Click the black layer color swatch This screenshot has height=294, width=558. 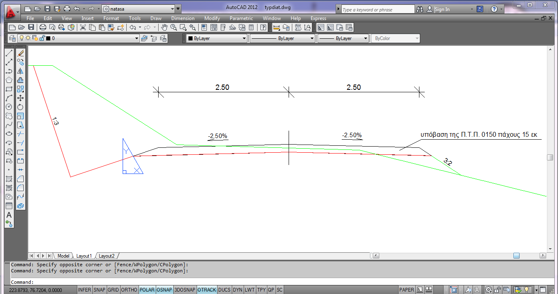point(48,38)
